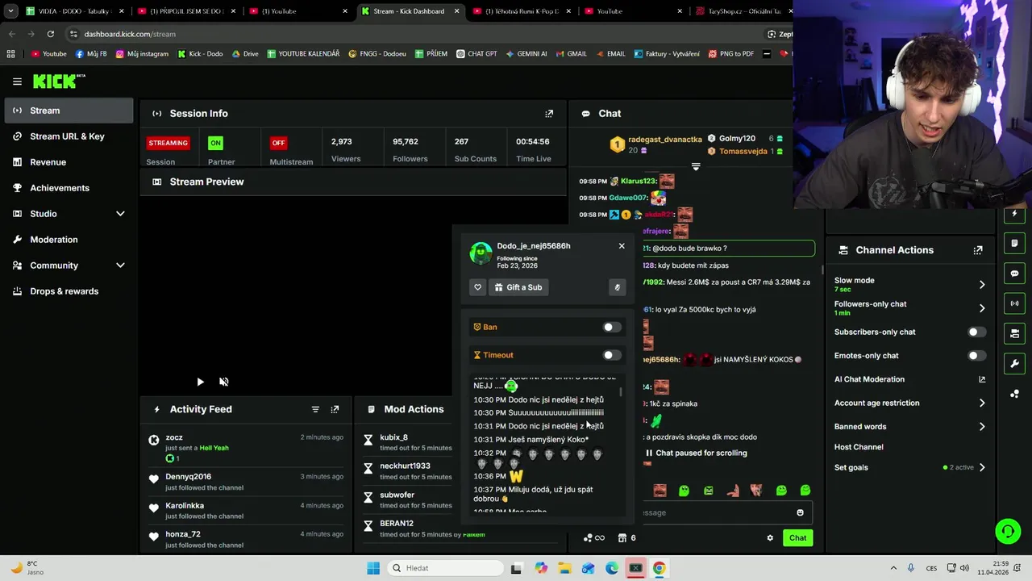
Task: Open the Moderation page
Action: 69,240
